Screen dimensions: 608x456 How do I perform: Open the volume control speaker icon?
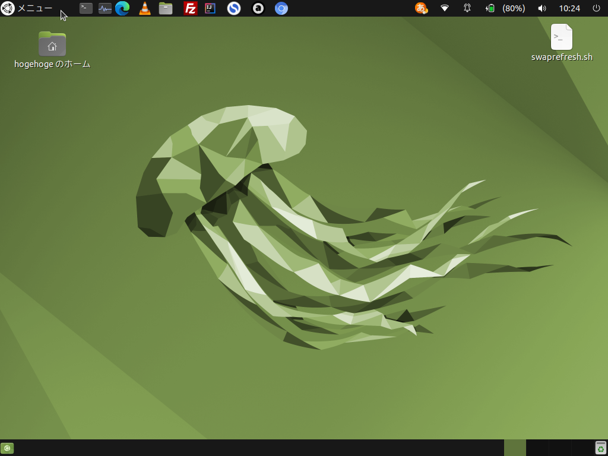541,8
